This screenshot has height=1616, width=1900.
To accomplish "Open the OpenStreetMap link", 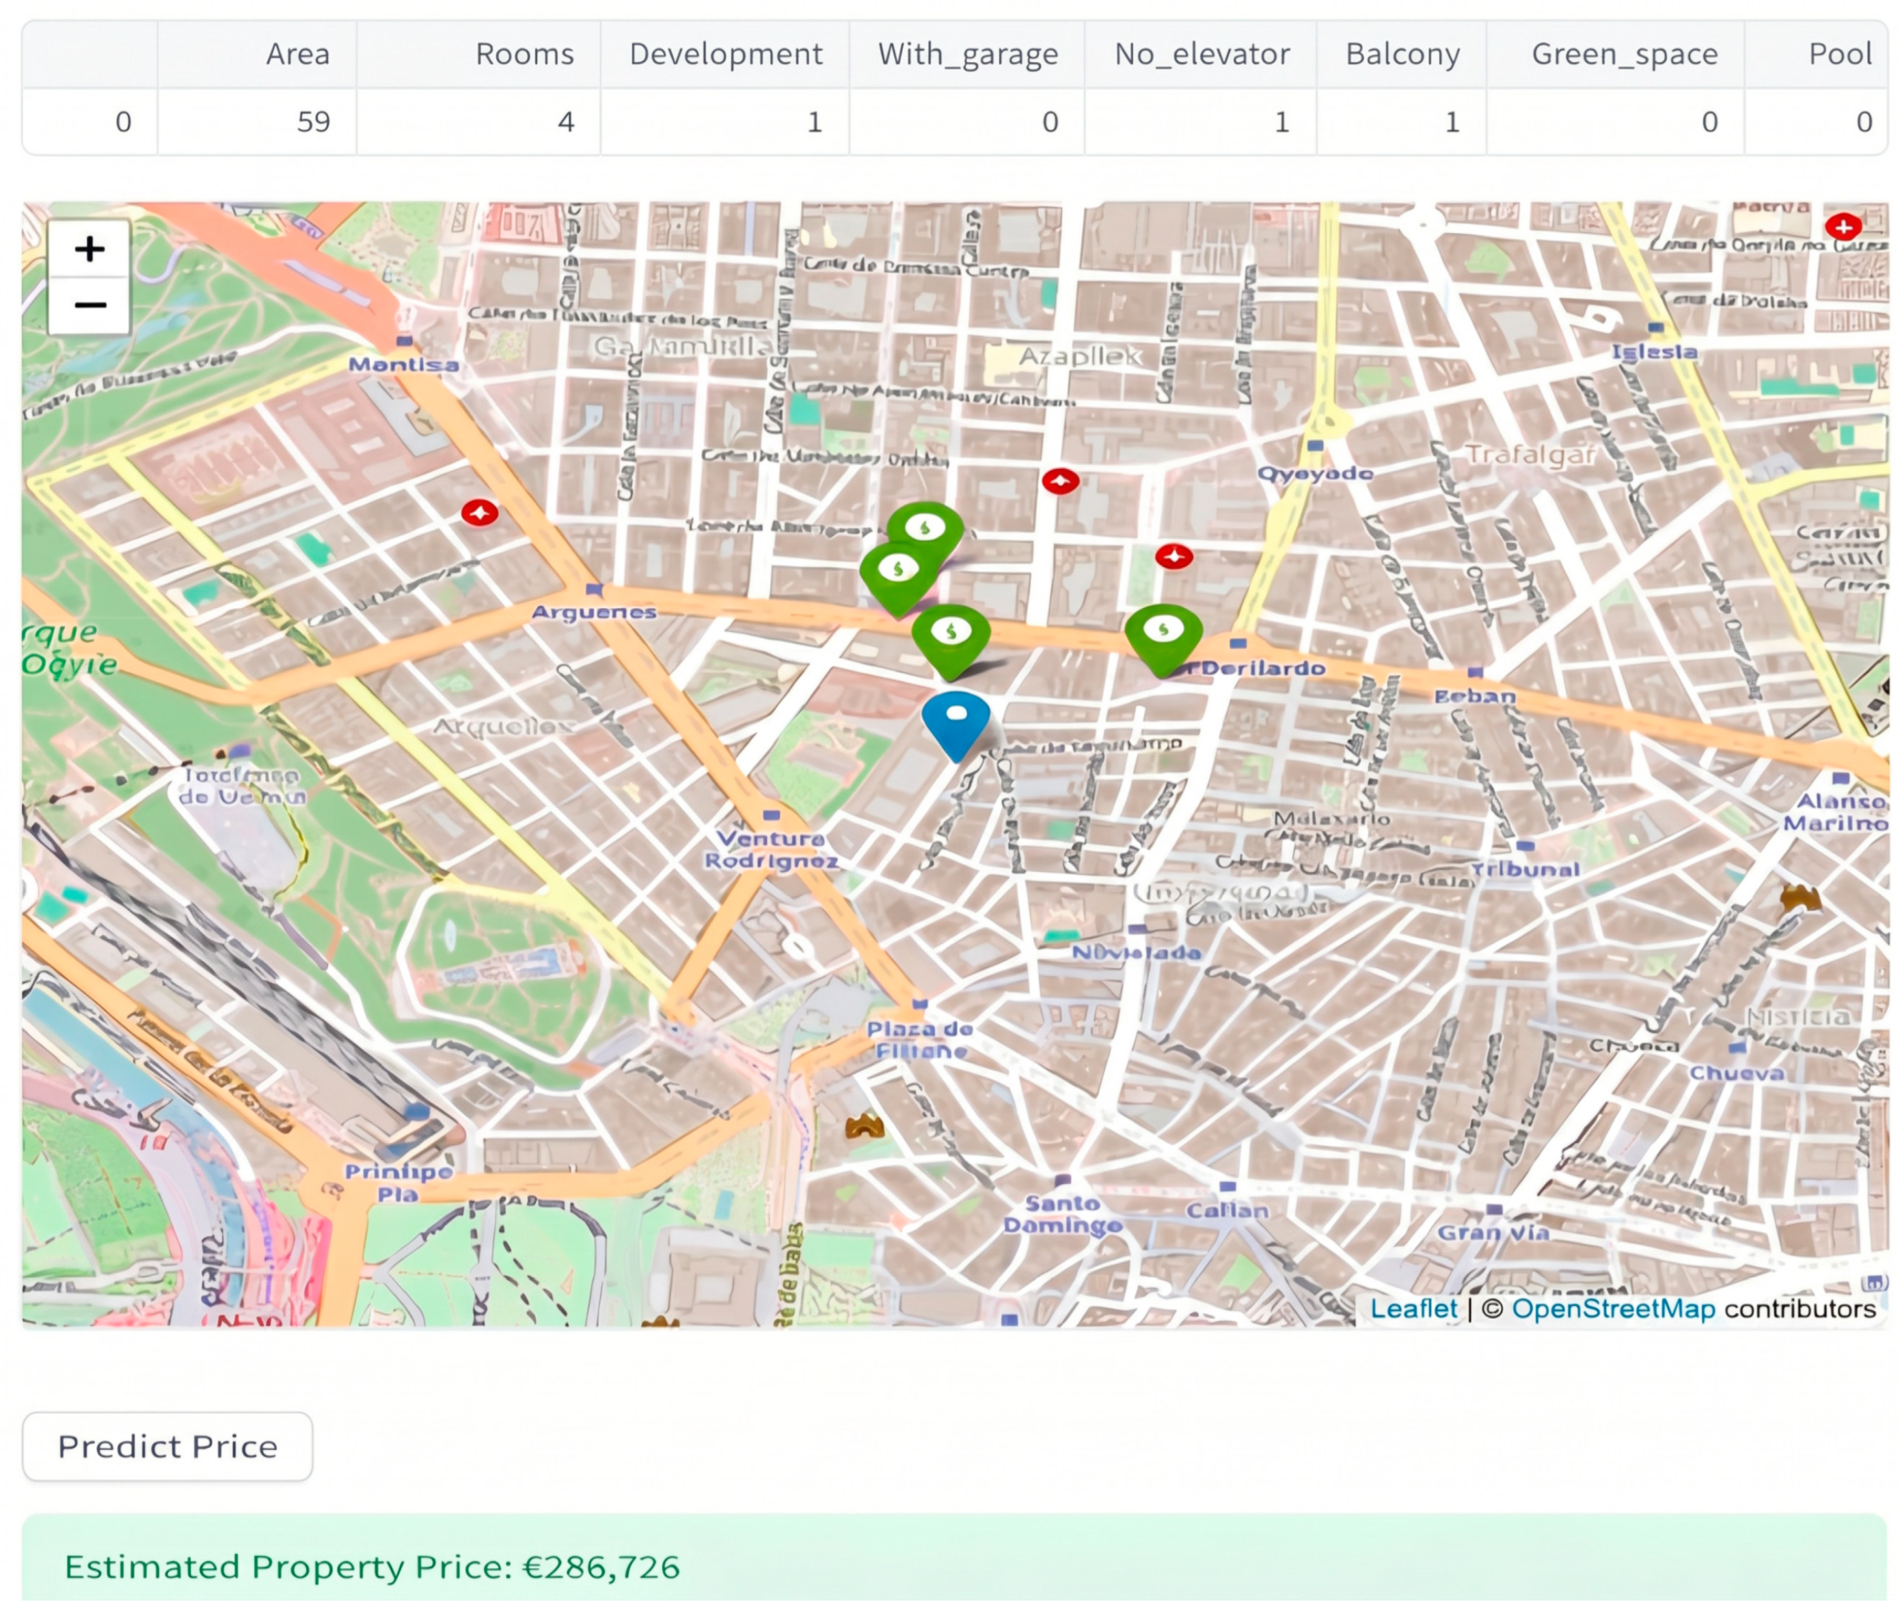I will [x=1612, y=1309].
